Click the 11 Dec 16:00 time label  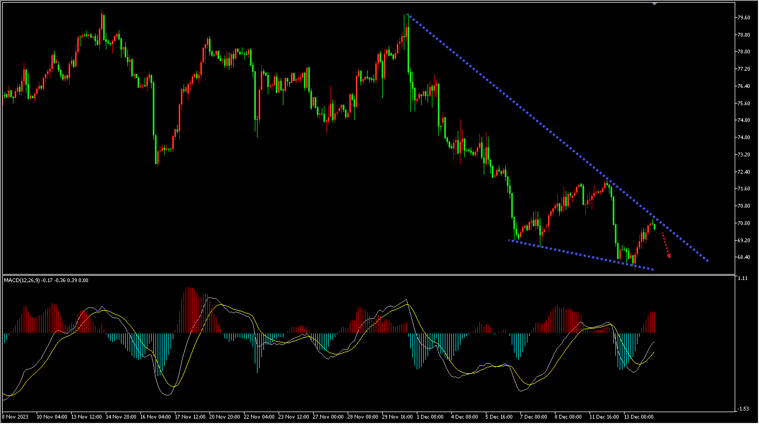coord(605,417)
